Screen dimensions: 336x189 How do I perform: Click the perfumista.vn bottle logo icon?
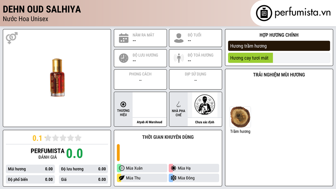[x=264, y=13]
